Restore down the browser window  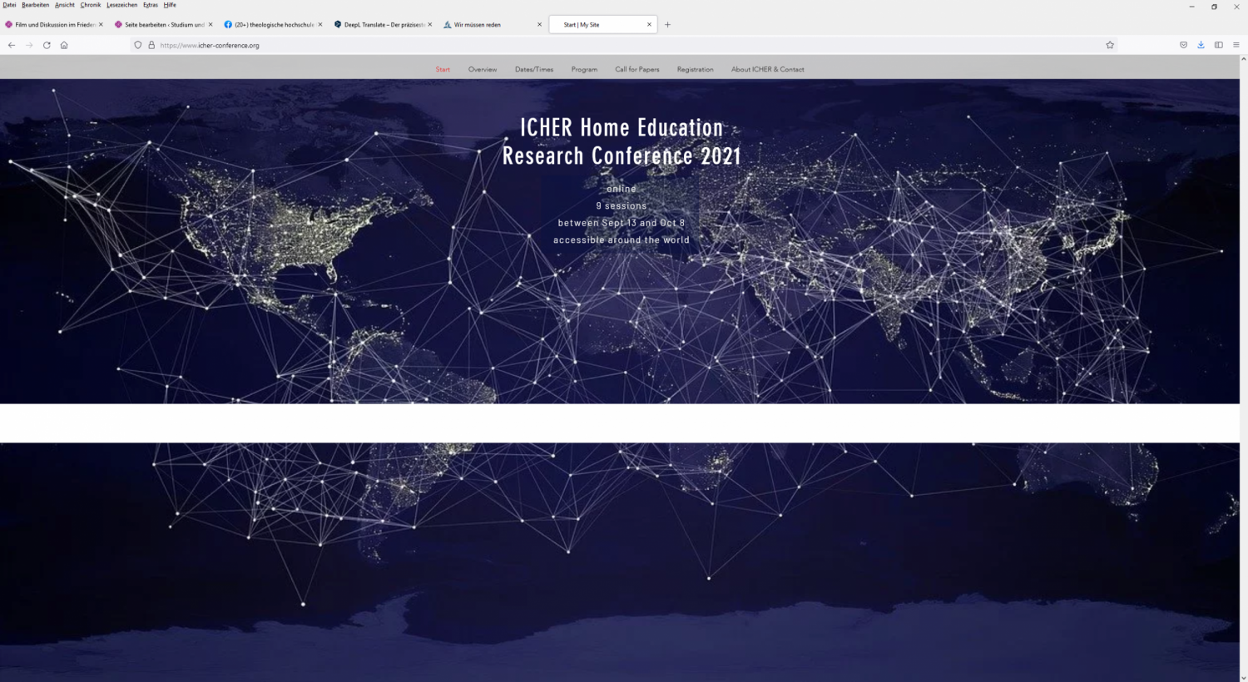tap(1214, 6)
